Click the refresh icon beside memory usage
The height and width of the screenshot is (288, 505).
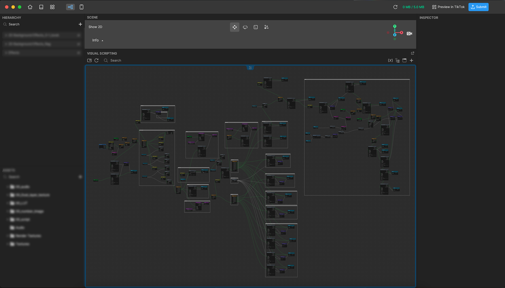click(x=395, y=7)
